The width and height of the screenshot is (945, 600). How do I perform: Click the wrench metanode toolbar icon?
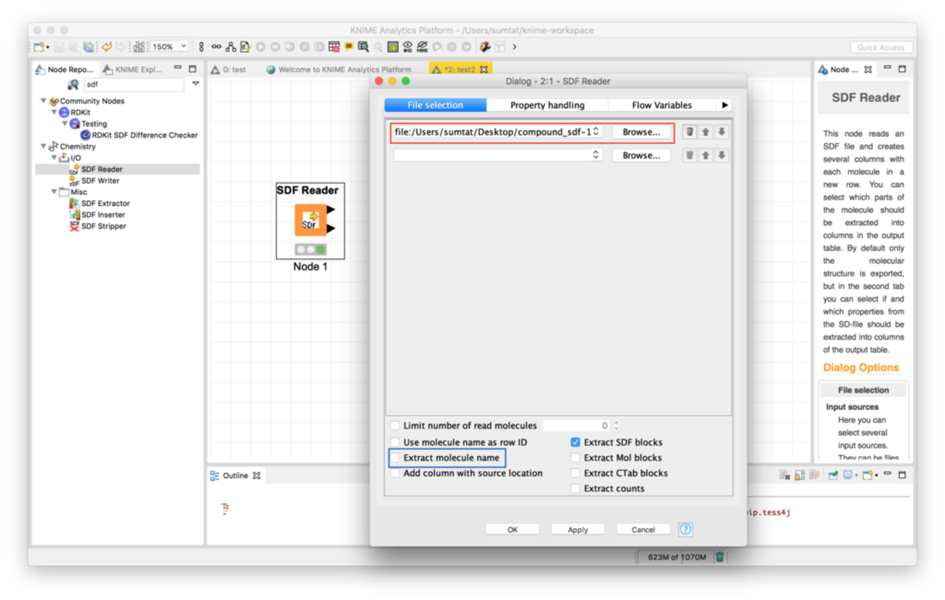click(x=485, y=47)
